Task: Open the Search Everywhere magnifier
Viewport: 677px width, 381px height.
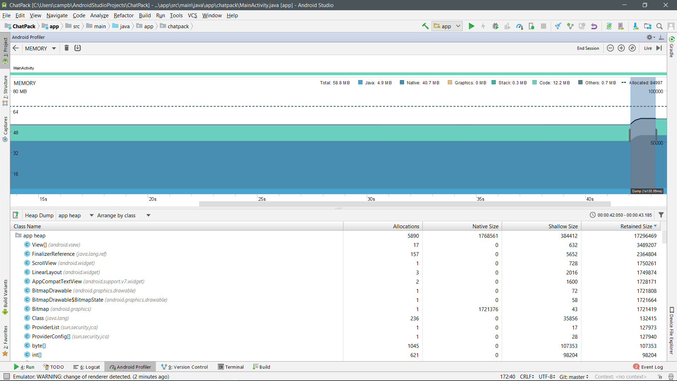Action: tap(659, 26)
